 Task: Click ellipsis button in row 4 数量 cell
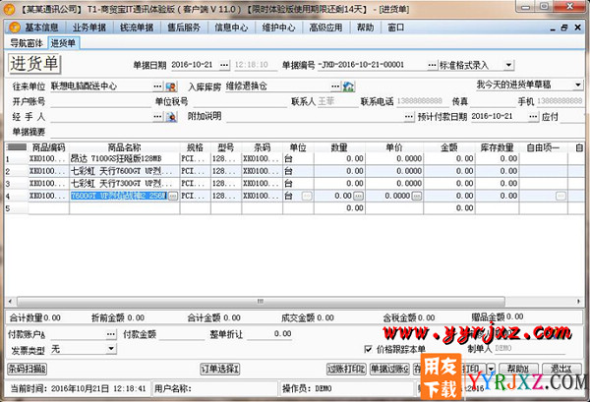tap(359, 196)
